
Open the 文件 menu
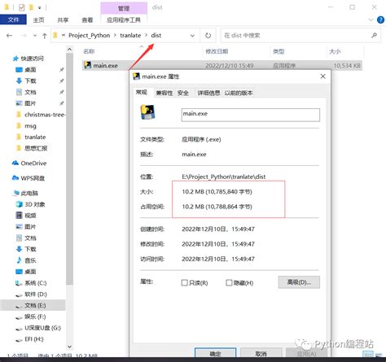pos(13,20)
